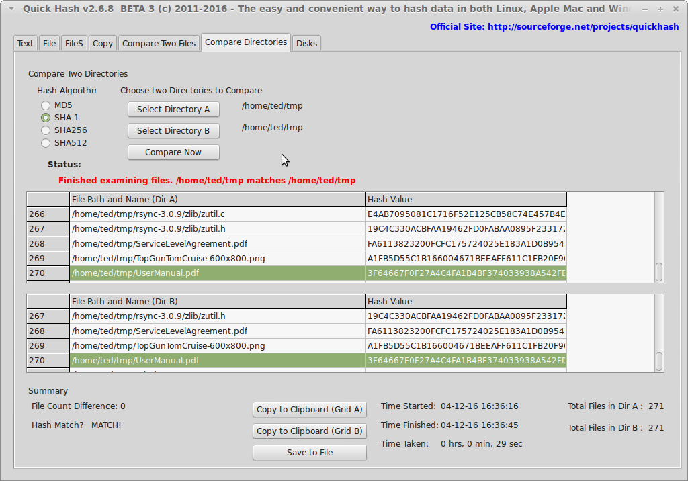Click the Select Directory A button

click(173, 110)
